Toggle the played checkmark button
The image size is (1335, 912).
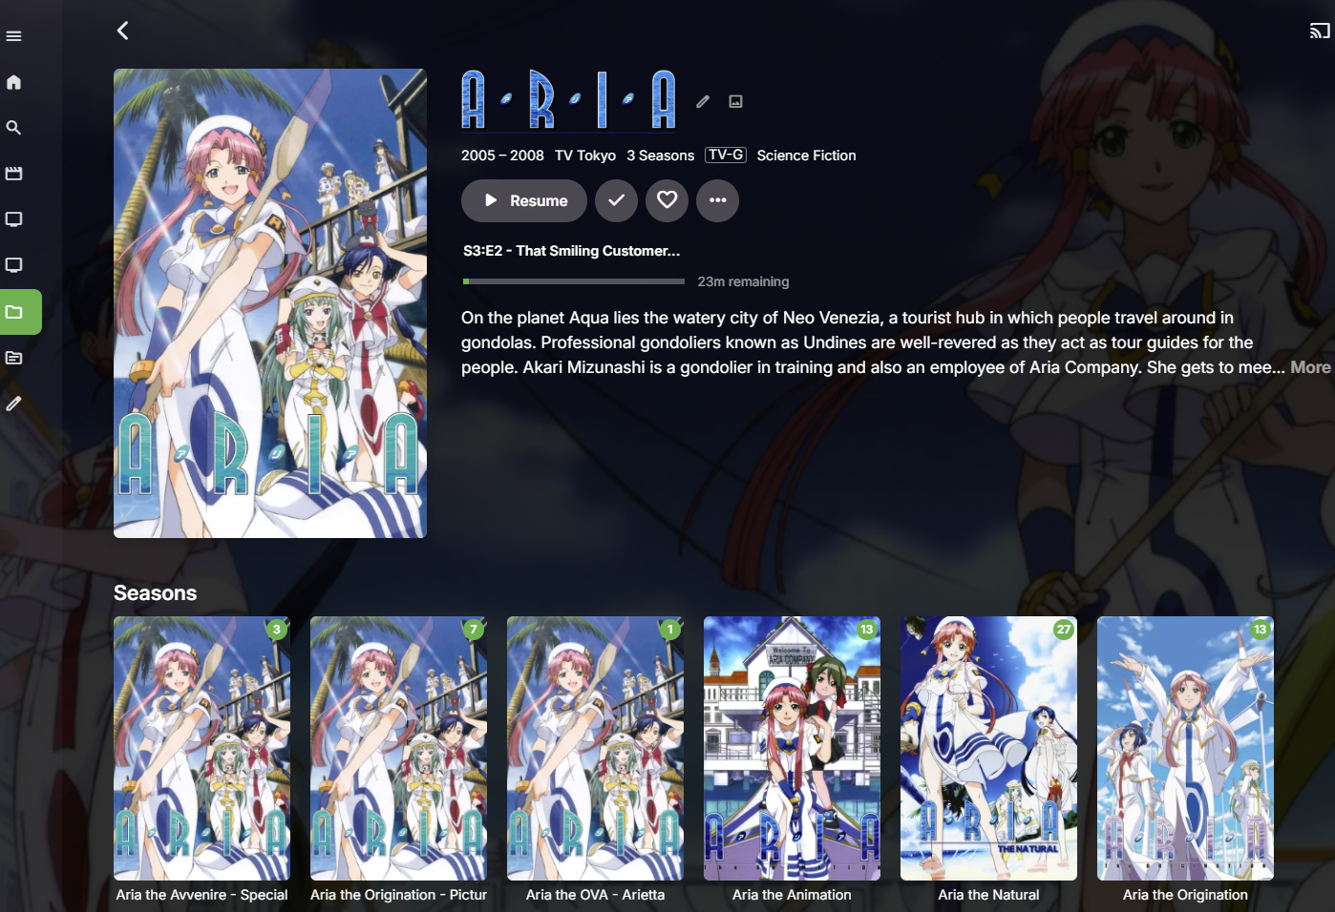coord(616,200)
